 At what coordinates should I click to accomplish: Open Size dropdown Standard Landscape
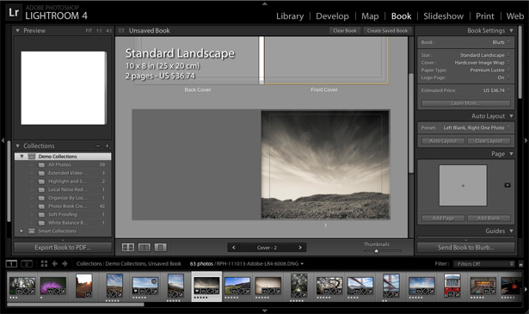pos(485,55)
